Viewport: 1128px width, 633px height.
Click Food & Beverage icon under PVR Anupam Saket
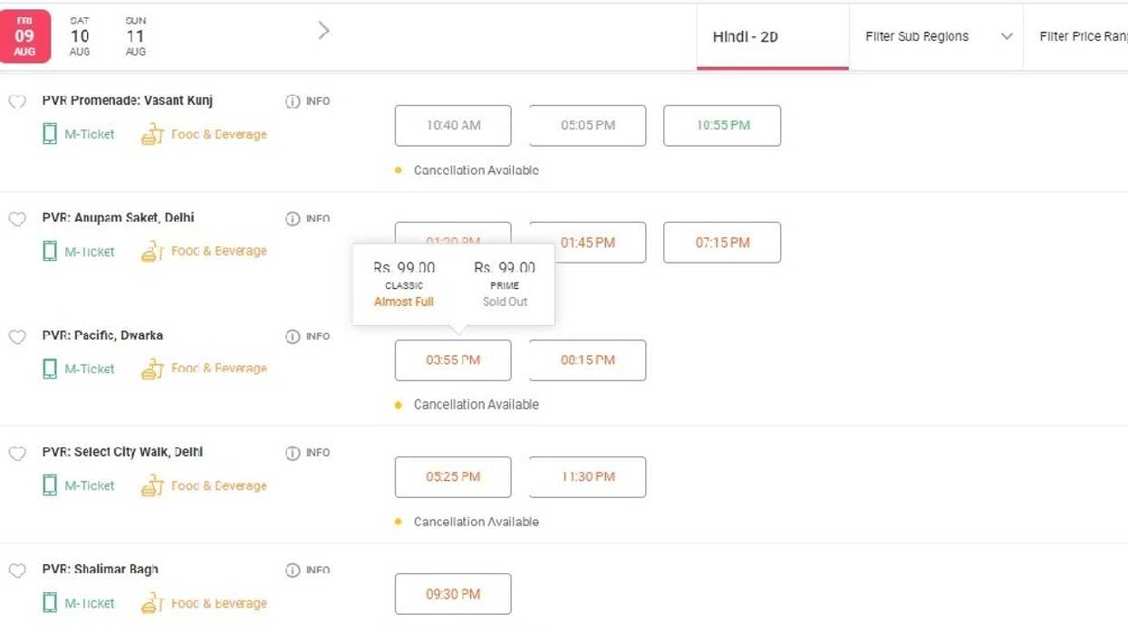click(152, 252)
